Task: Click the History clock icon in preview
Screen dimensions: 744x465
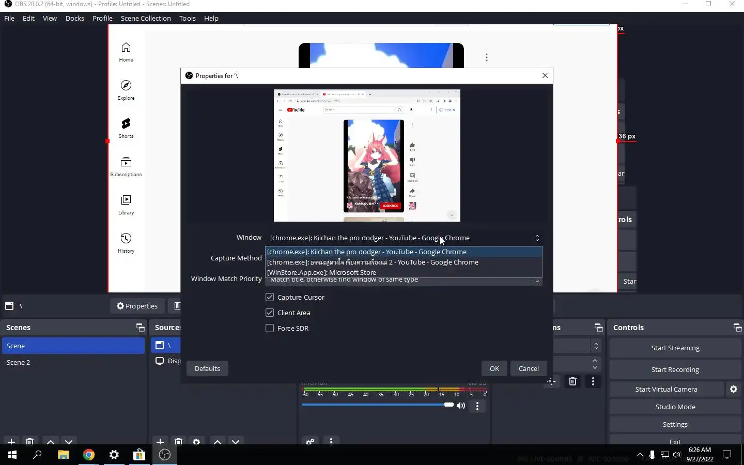Action: point(126,238)
